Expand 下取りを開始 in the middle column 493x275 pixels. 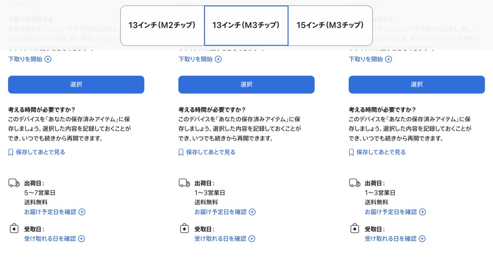click(200, 59)
